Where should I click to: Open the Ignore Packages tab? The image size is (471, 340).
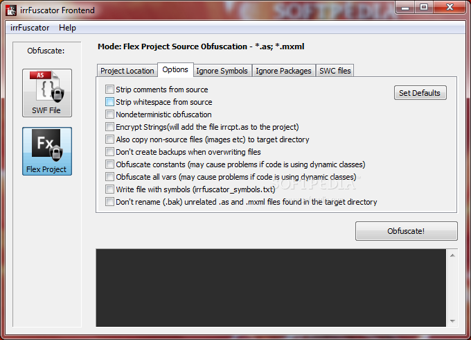[x=283, y=71]
